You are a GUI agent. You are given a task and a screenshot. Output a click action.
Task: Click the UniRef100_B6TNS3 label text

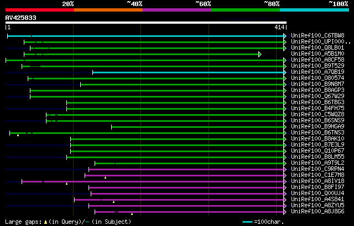coord(317,133)
